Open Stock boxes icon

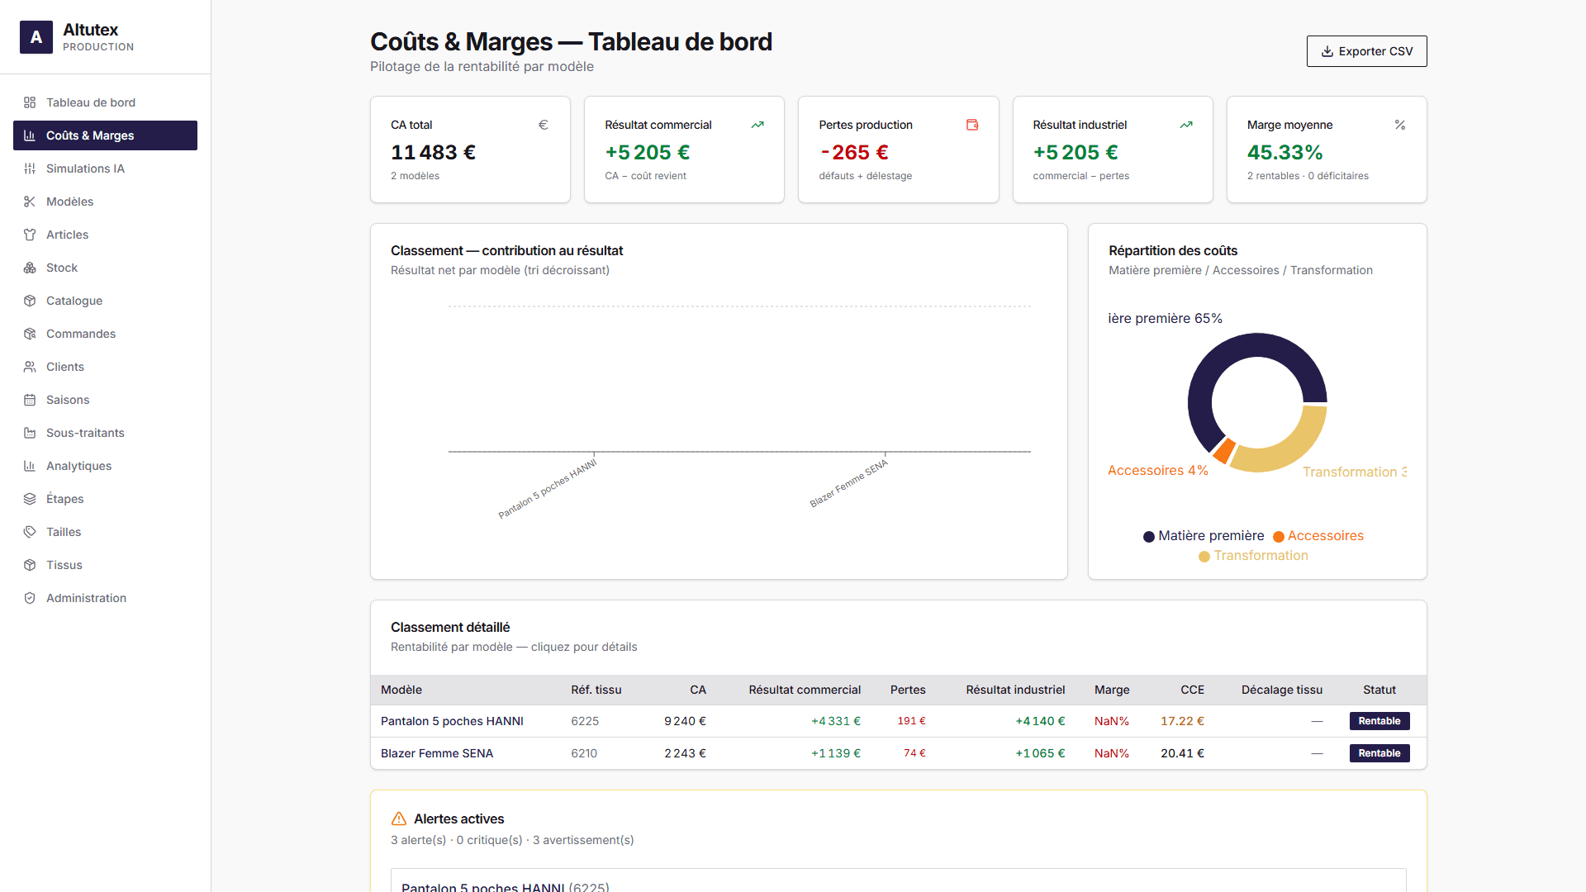tap(30, 268)
